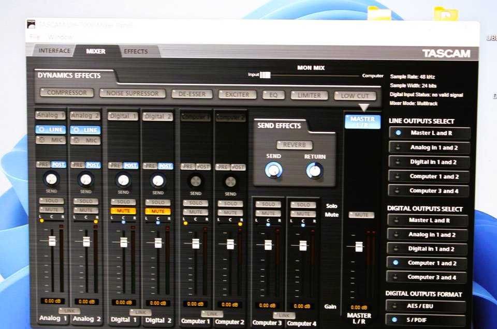Image resolution: width=497 pixels, height=329 pixels.
Task: Select PRE send on Computer 1
Action: click(x=188, y=166)
